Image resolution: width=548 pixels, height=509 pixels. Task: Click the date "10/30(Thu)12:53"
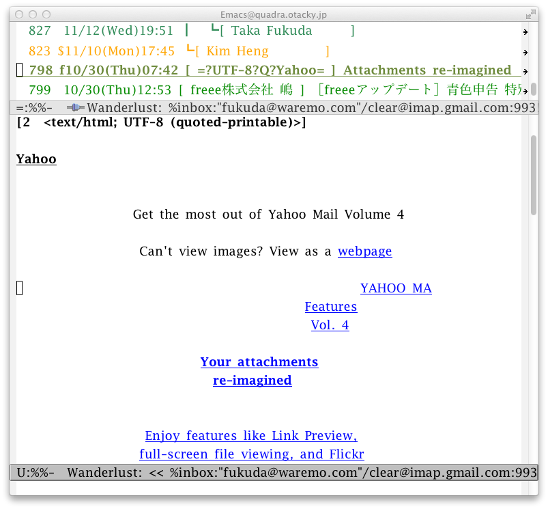point(118,90)
